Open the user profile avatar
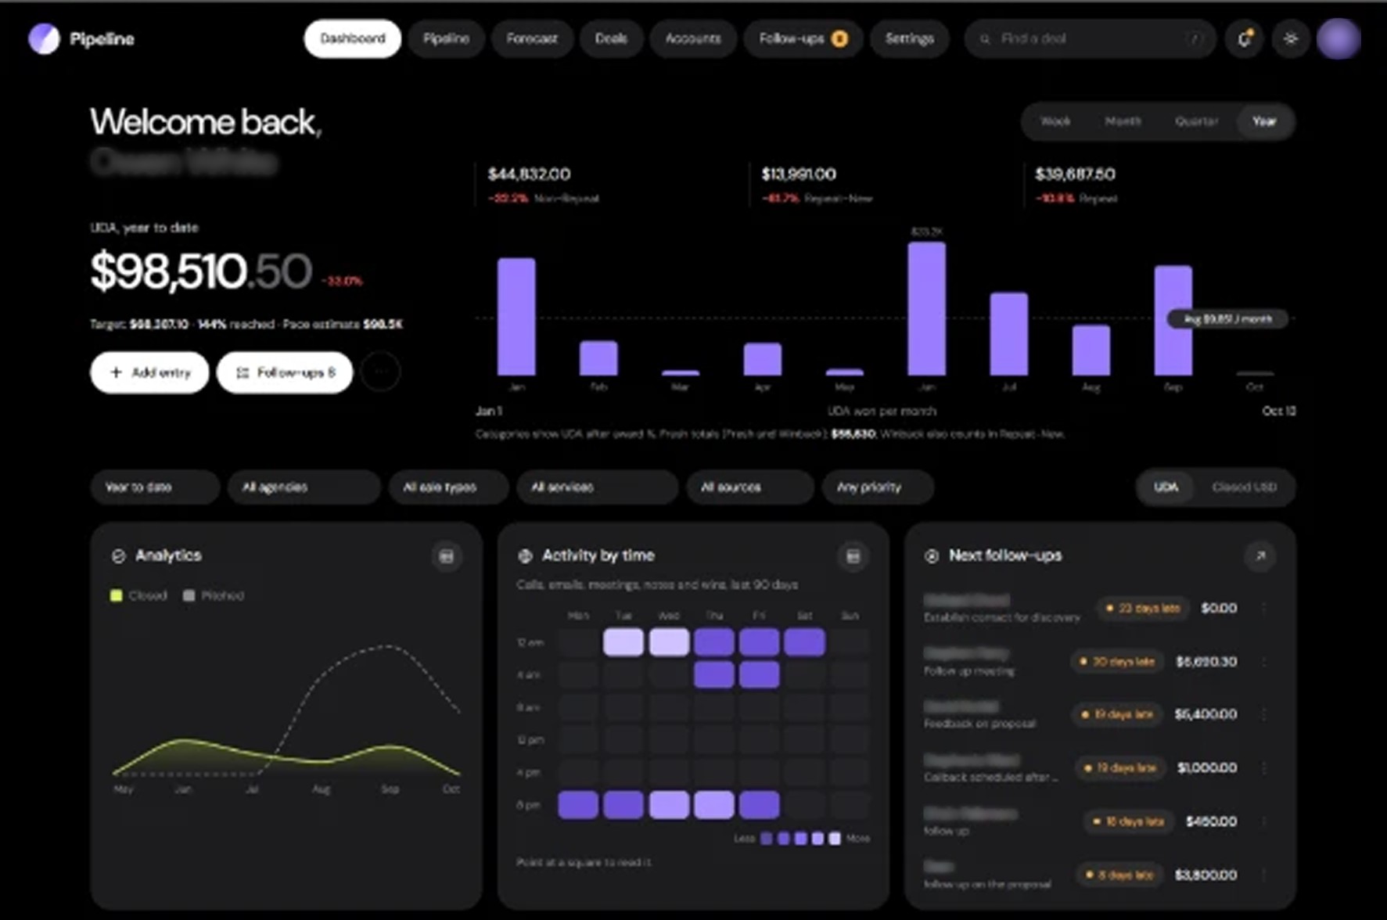The height and width of the screenshot is (920, 1387). (x=1338, y=38)
